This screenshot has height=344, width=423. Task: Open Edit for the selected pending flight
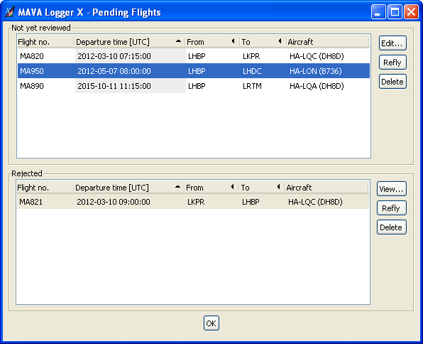click(x=392, y=43)
